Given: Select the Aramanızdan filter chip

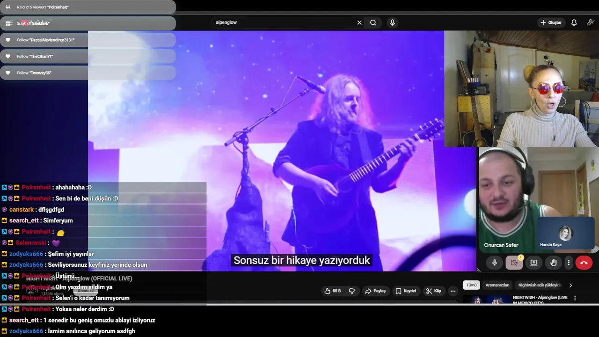Looking at the screenshot, I should point(497,285).
